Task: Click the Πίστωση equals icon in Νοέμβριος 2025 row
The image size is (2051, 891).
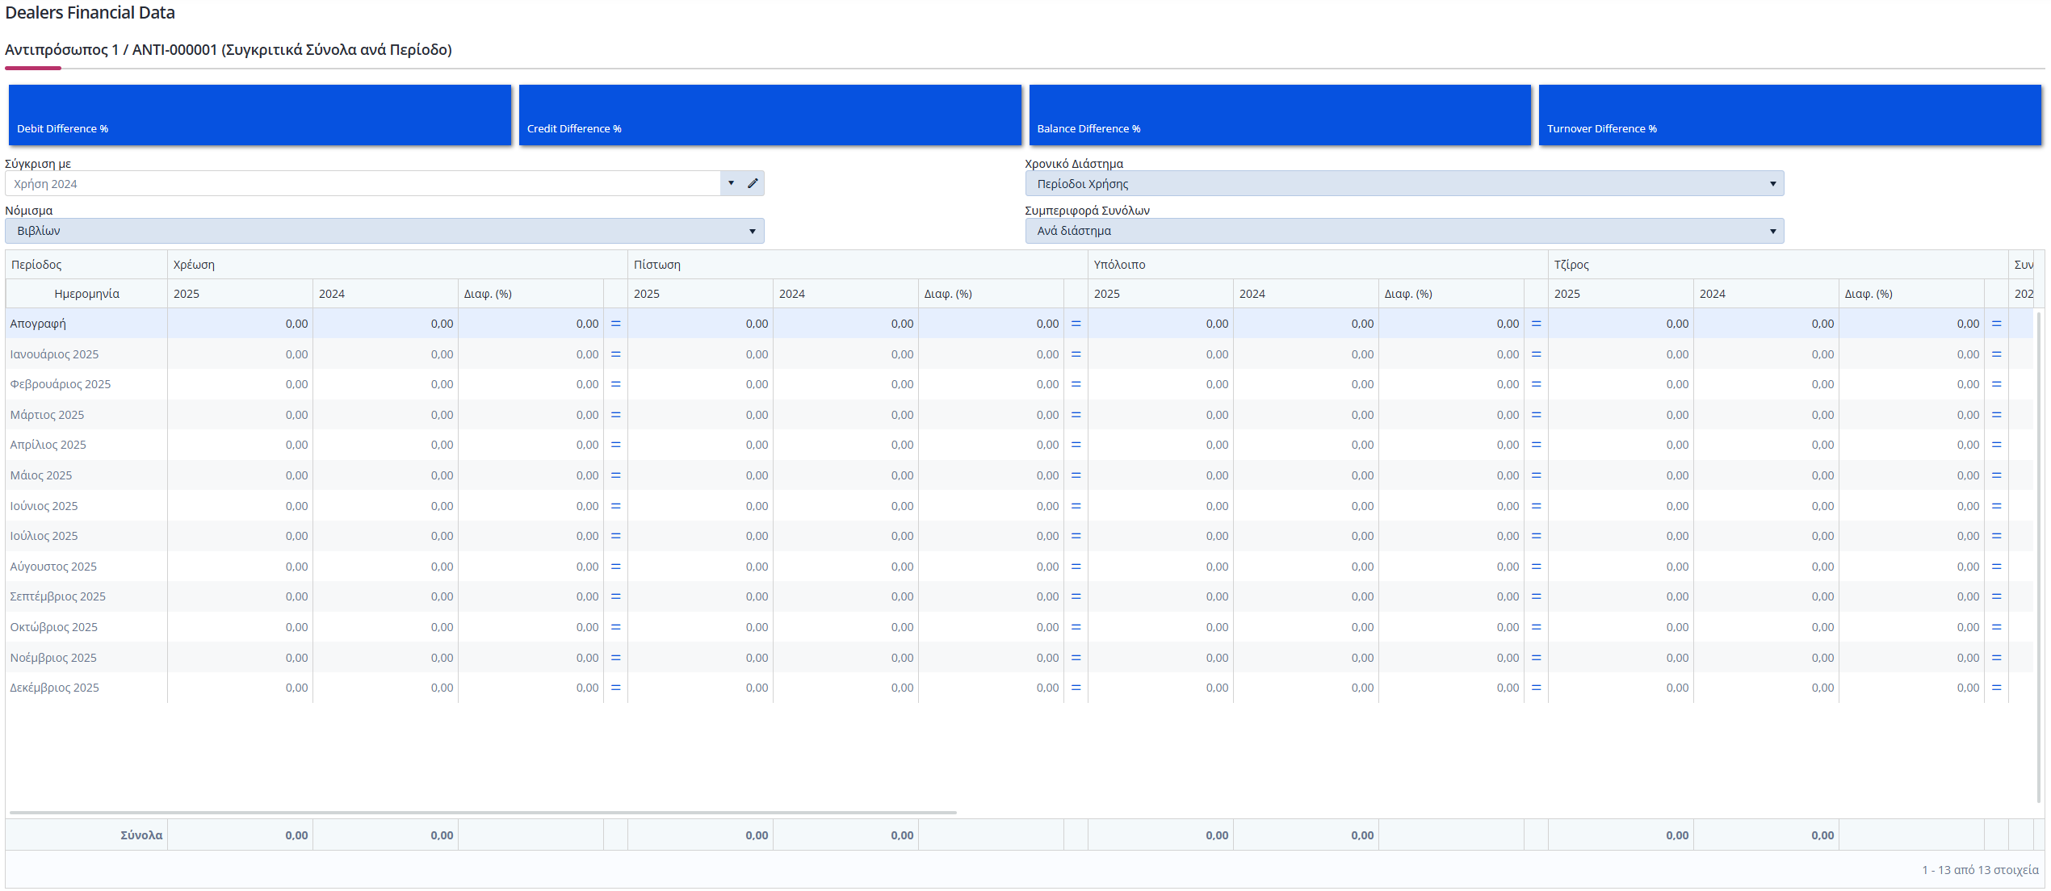Action: tap(1076, 658)
